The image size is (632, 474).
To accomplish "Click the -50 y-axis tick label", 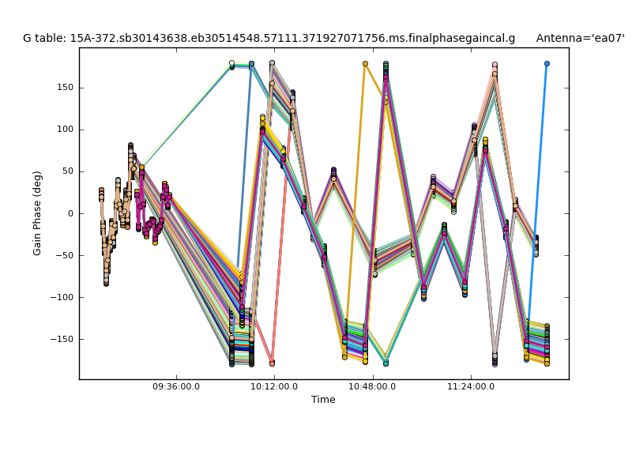I will click(64, 255).
